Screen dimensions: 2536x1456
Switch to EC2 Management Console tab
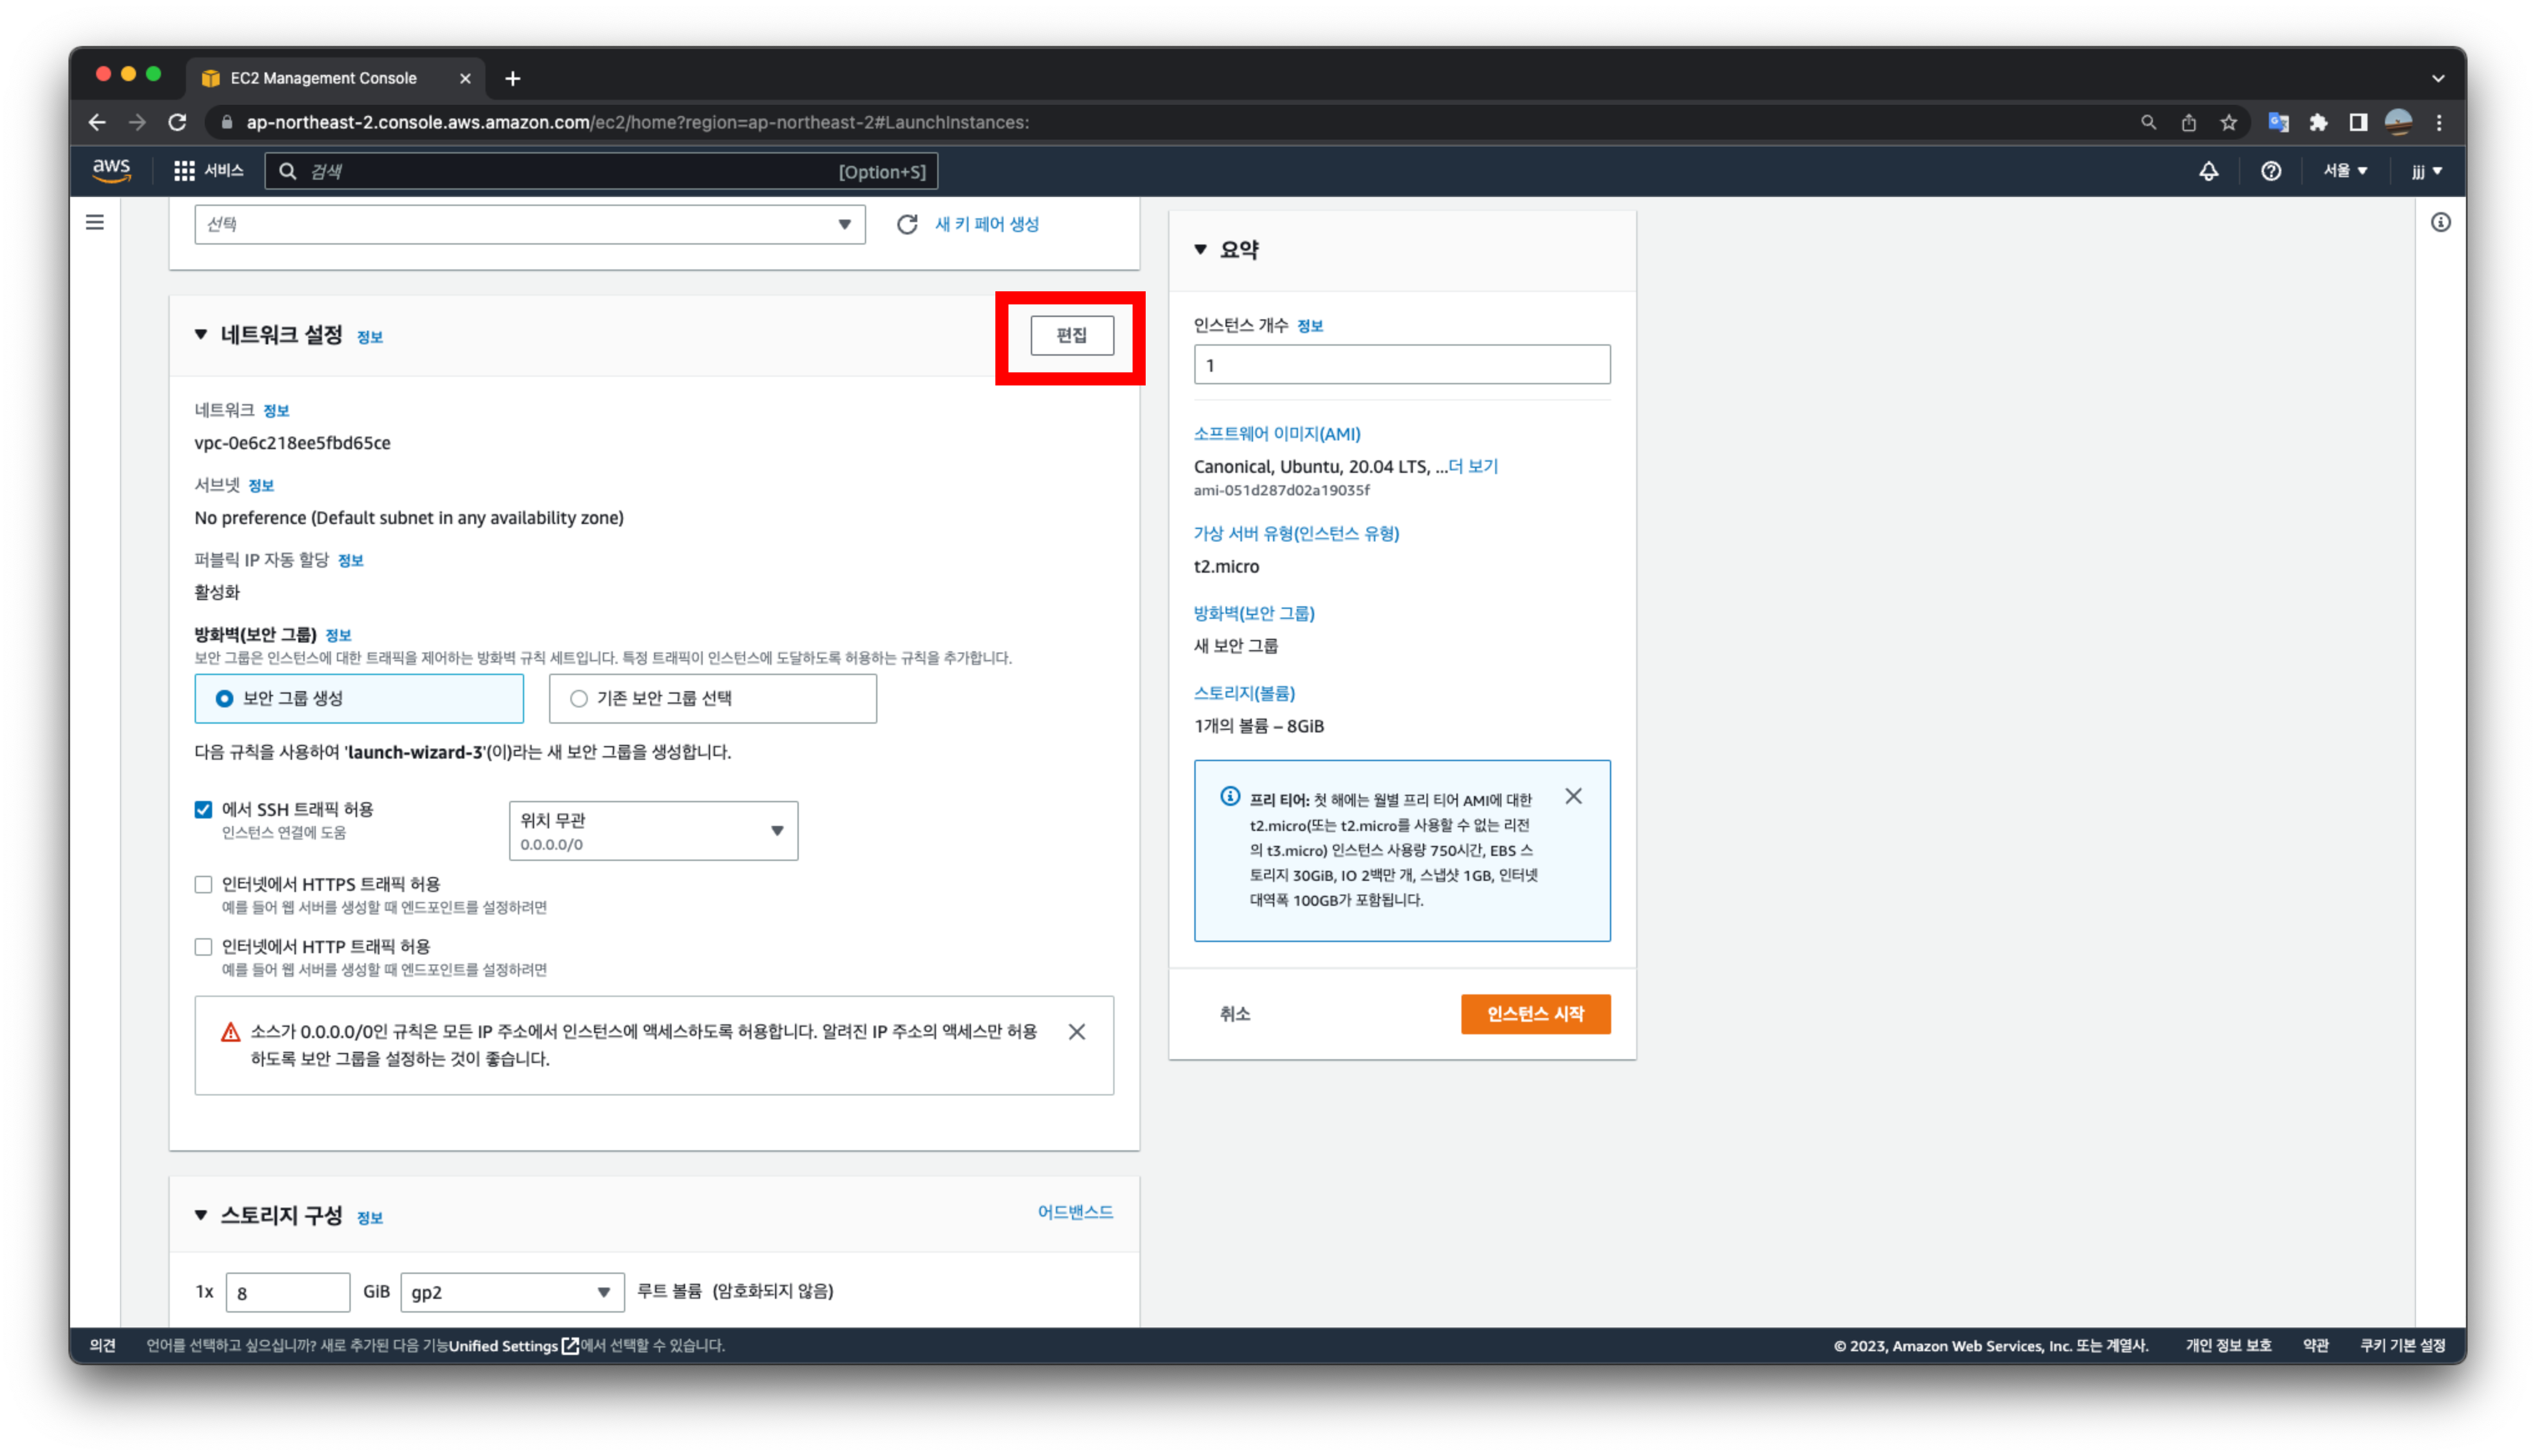[x=323, y=78]
